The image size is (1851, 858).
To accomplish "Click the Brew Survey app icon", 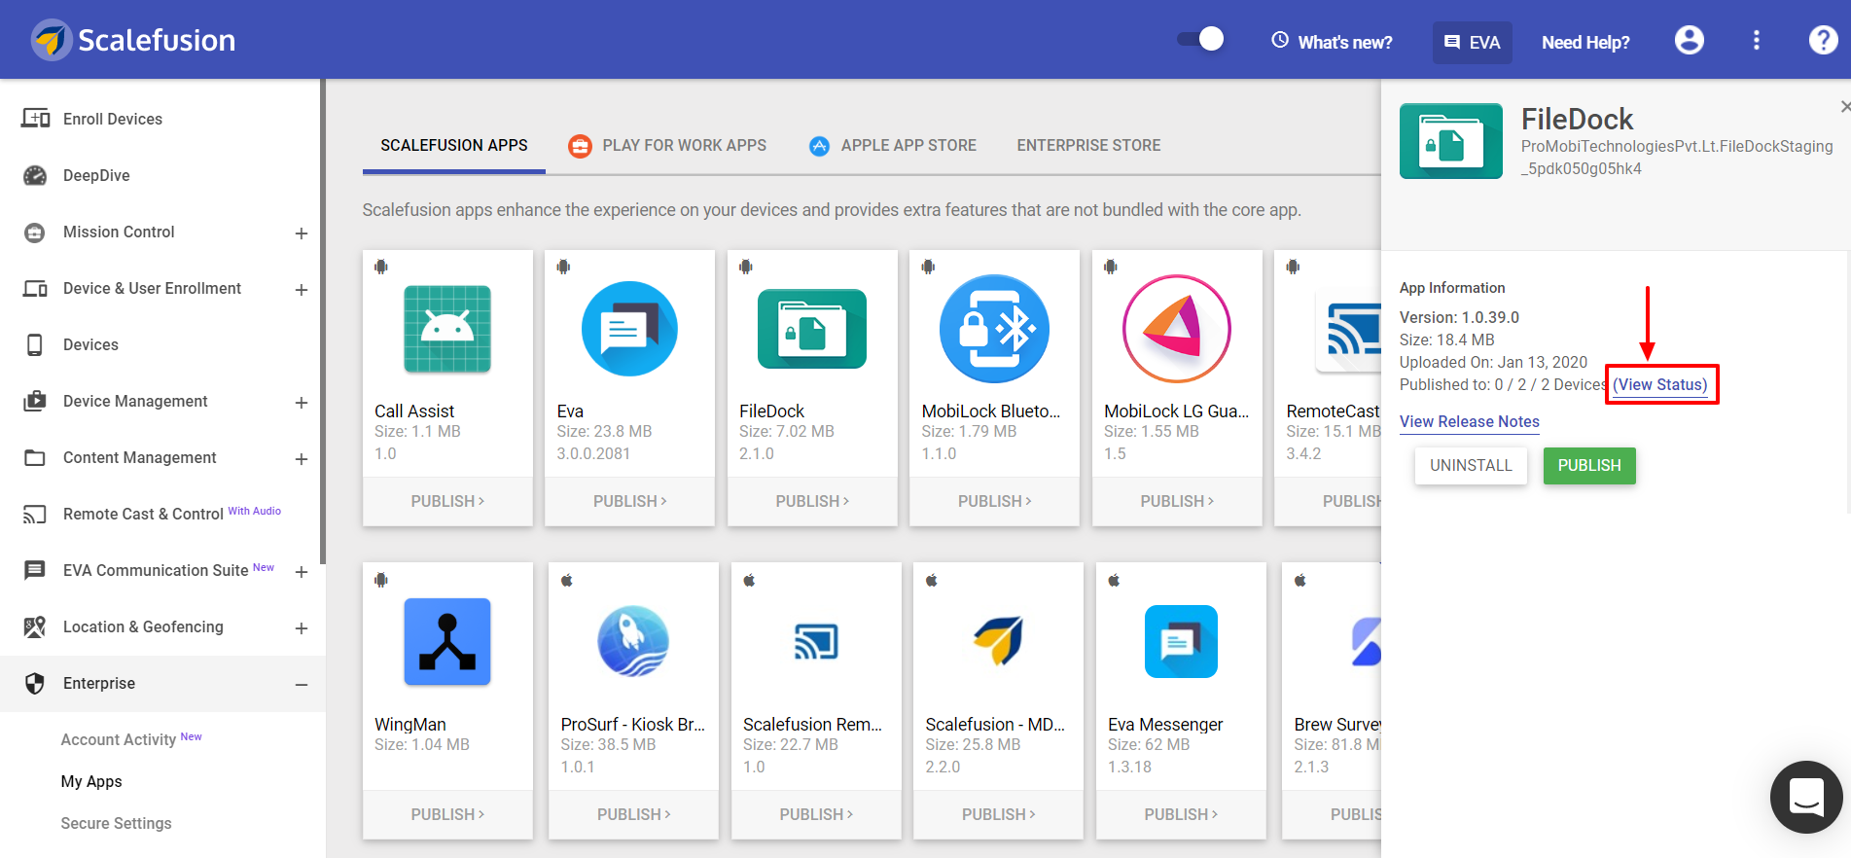I will (x=1365, y=642).
